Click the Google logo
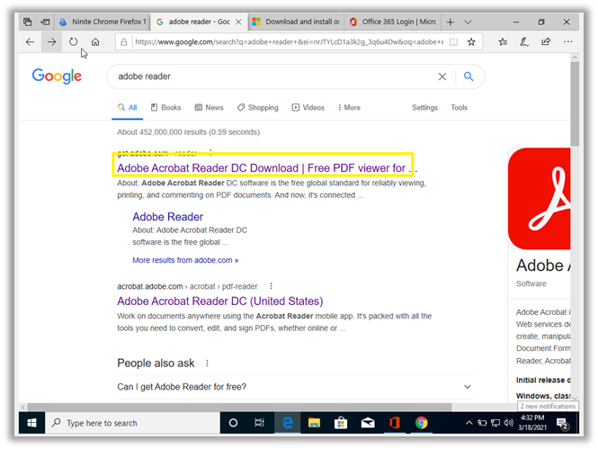This screenshot has width=598, height=449. pyautogui.click(x=57, y=76)
